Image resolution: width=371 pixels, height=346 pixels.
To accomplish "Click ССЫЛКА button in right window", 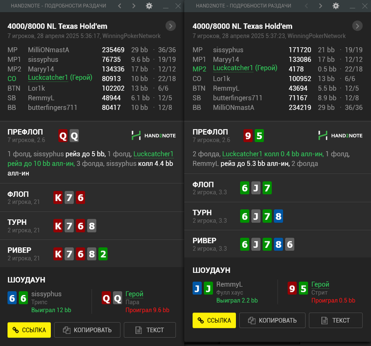I will pyautogui.click(x=214, y=321).
